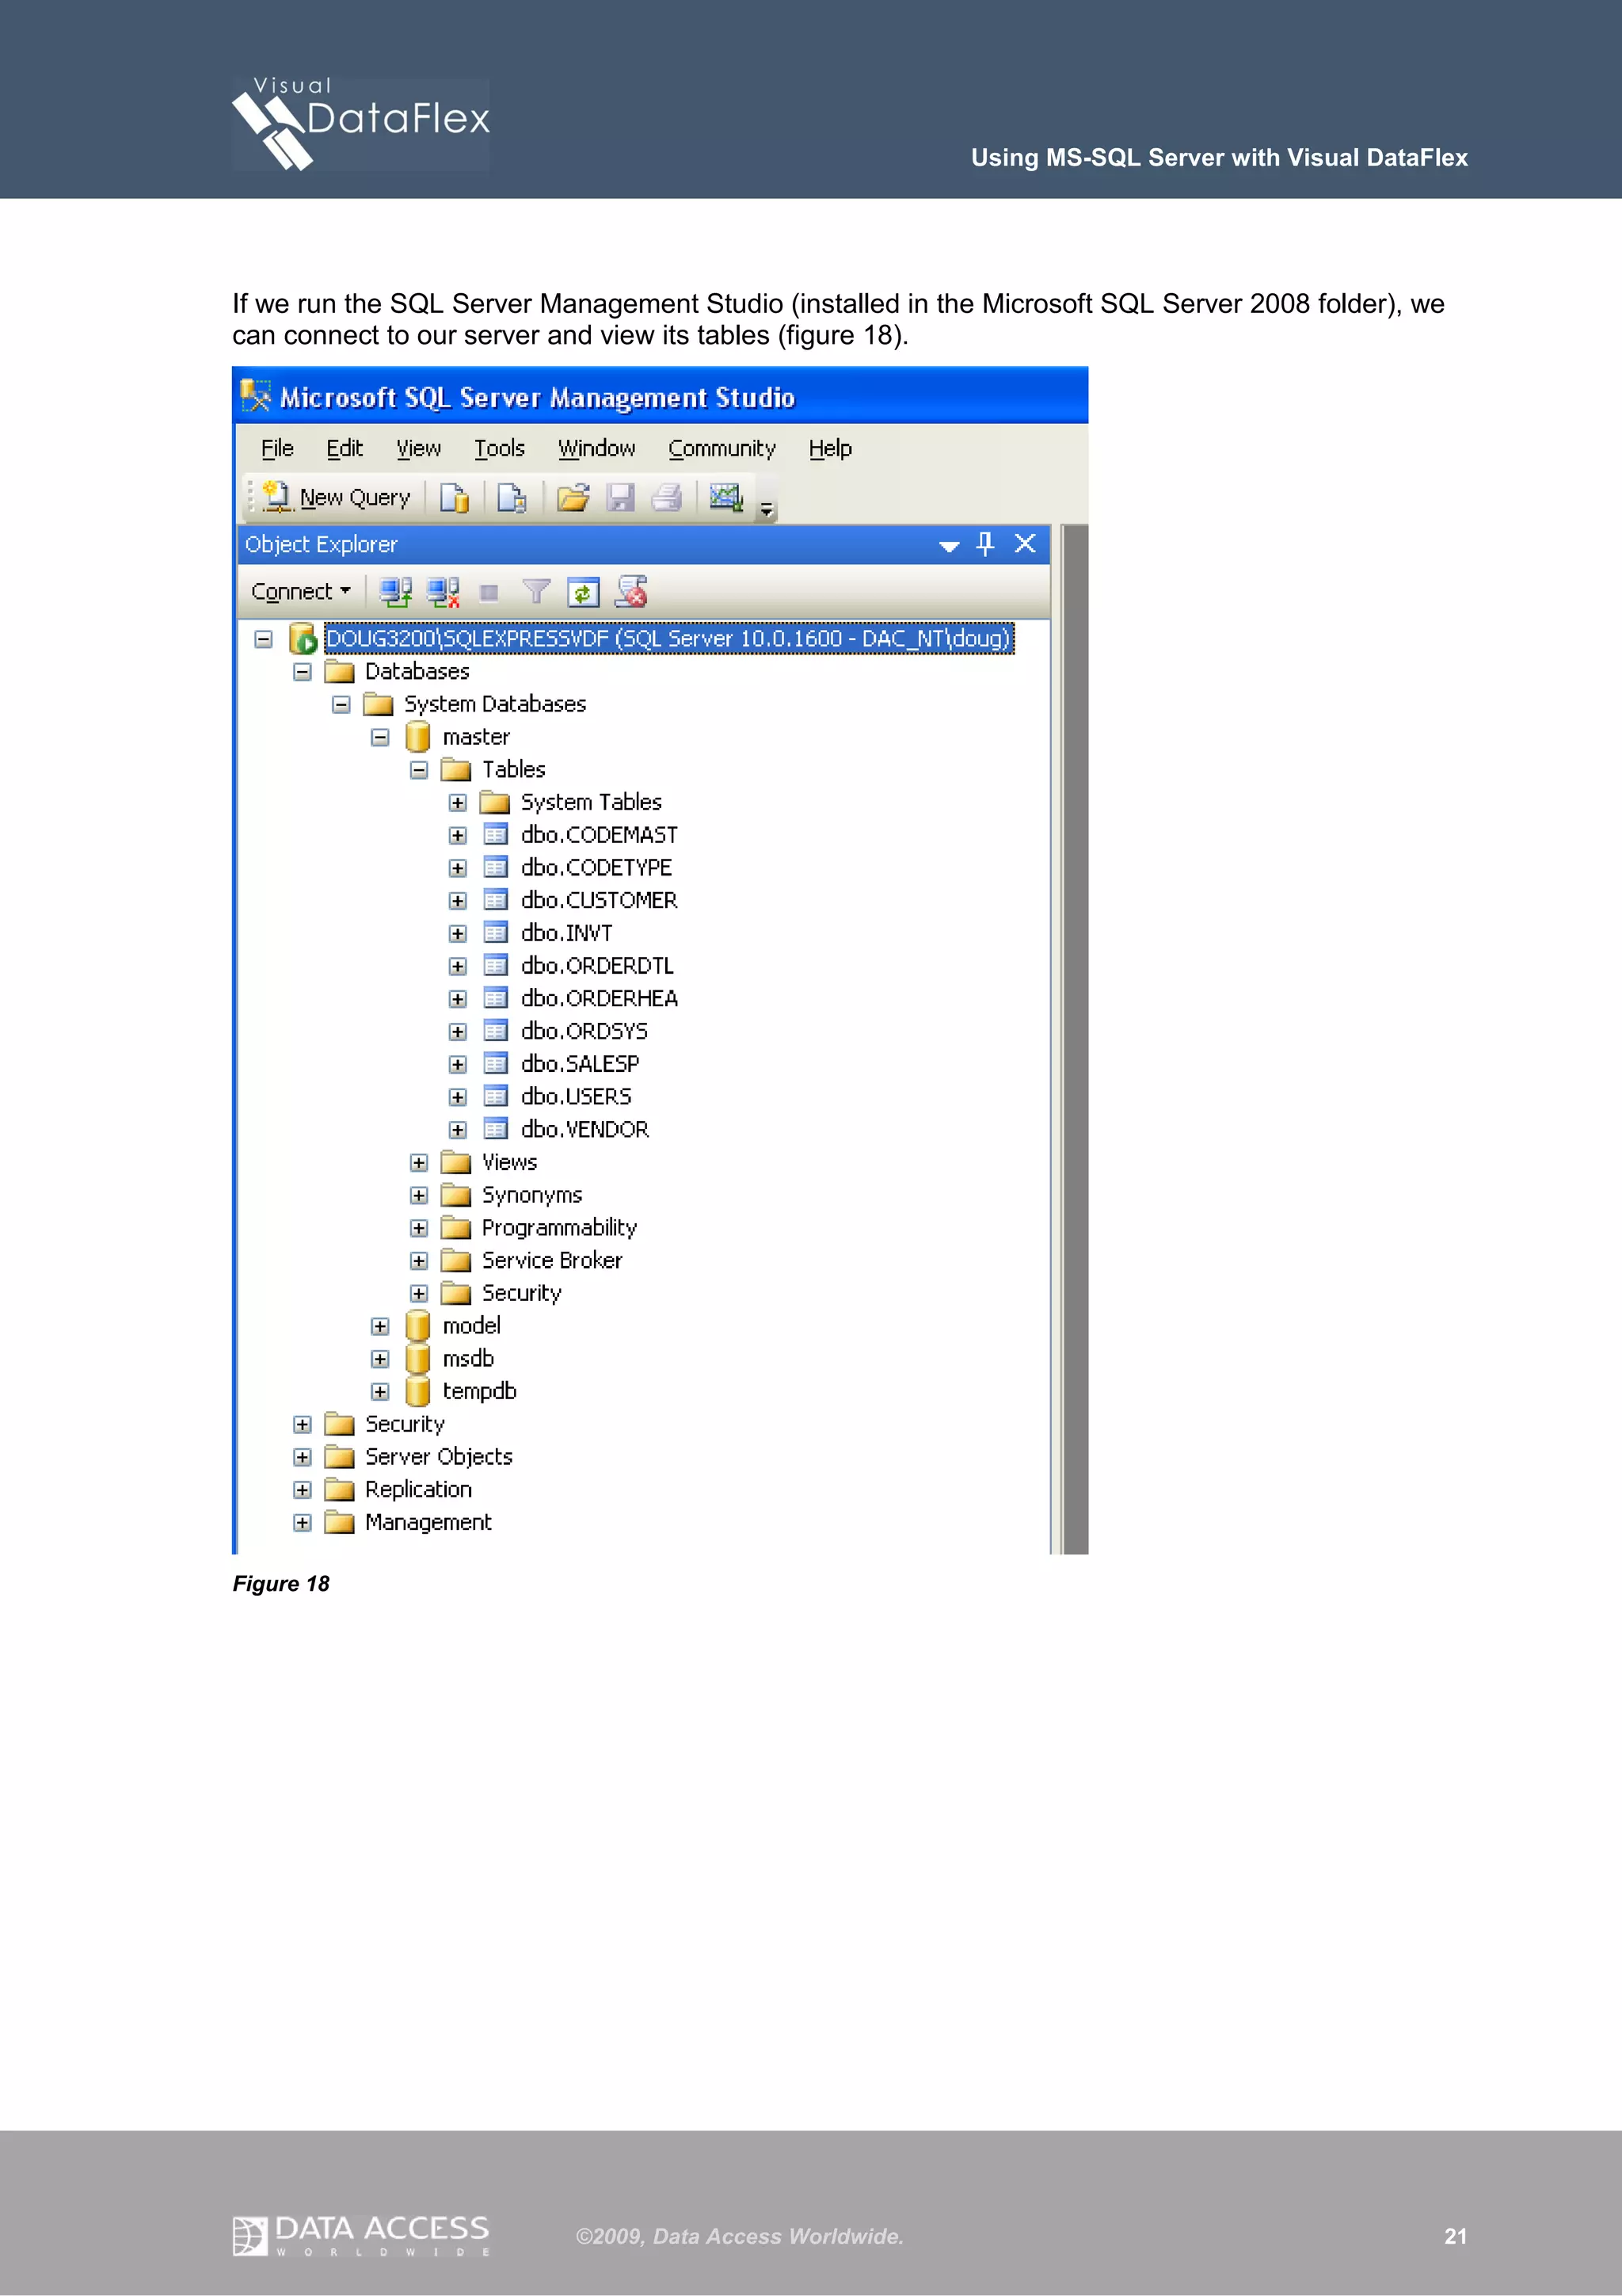Expand the System Tables folder
This screenshot has width=1622, height=2296.
tap(458, 803)
